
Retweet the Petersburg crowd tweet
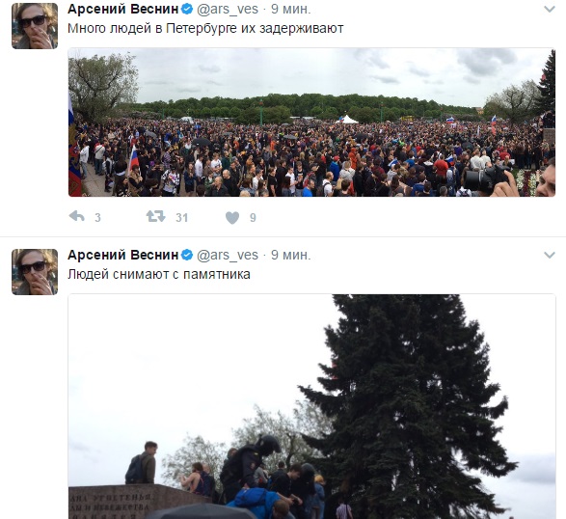pos(155,217)
